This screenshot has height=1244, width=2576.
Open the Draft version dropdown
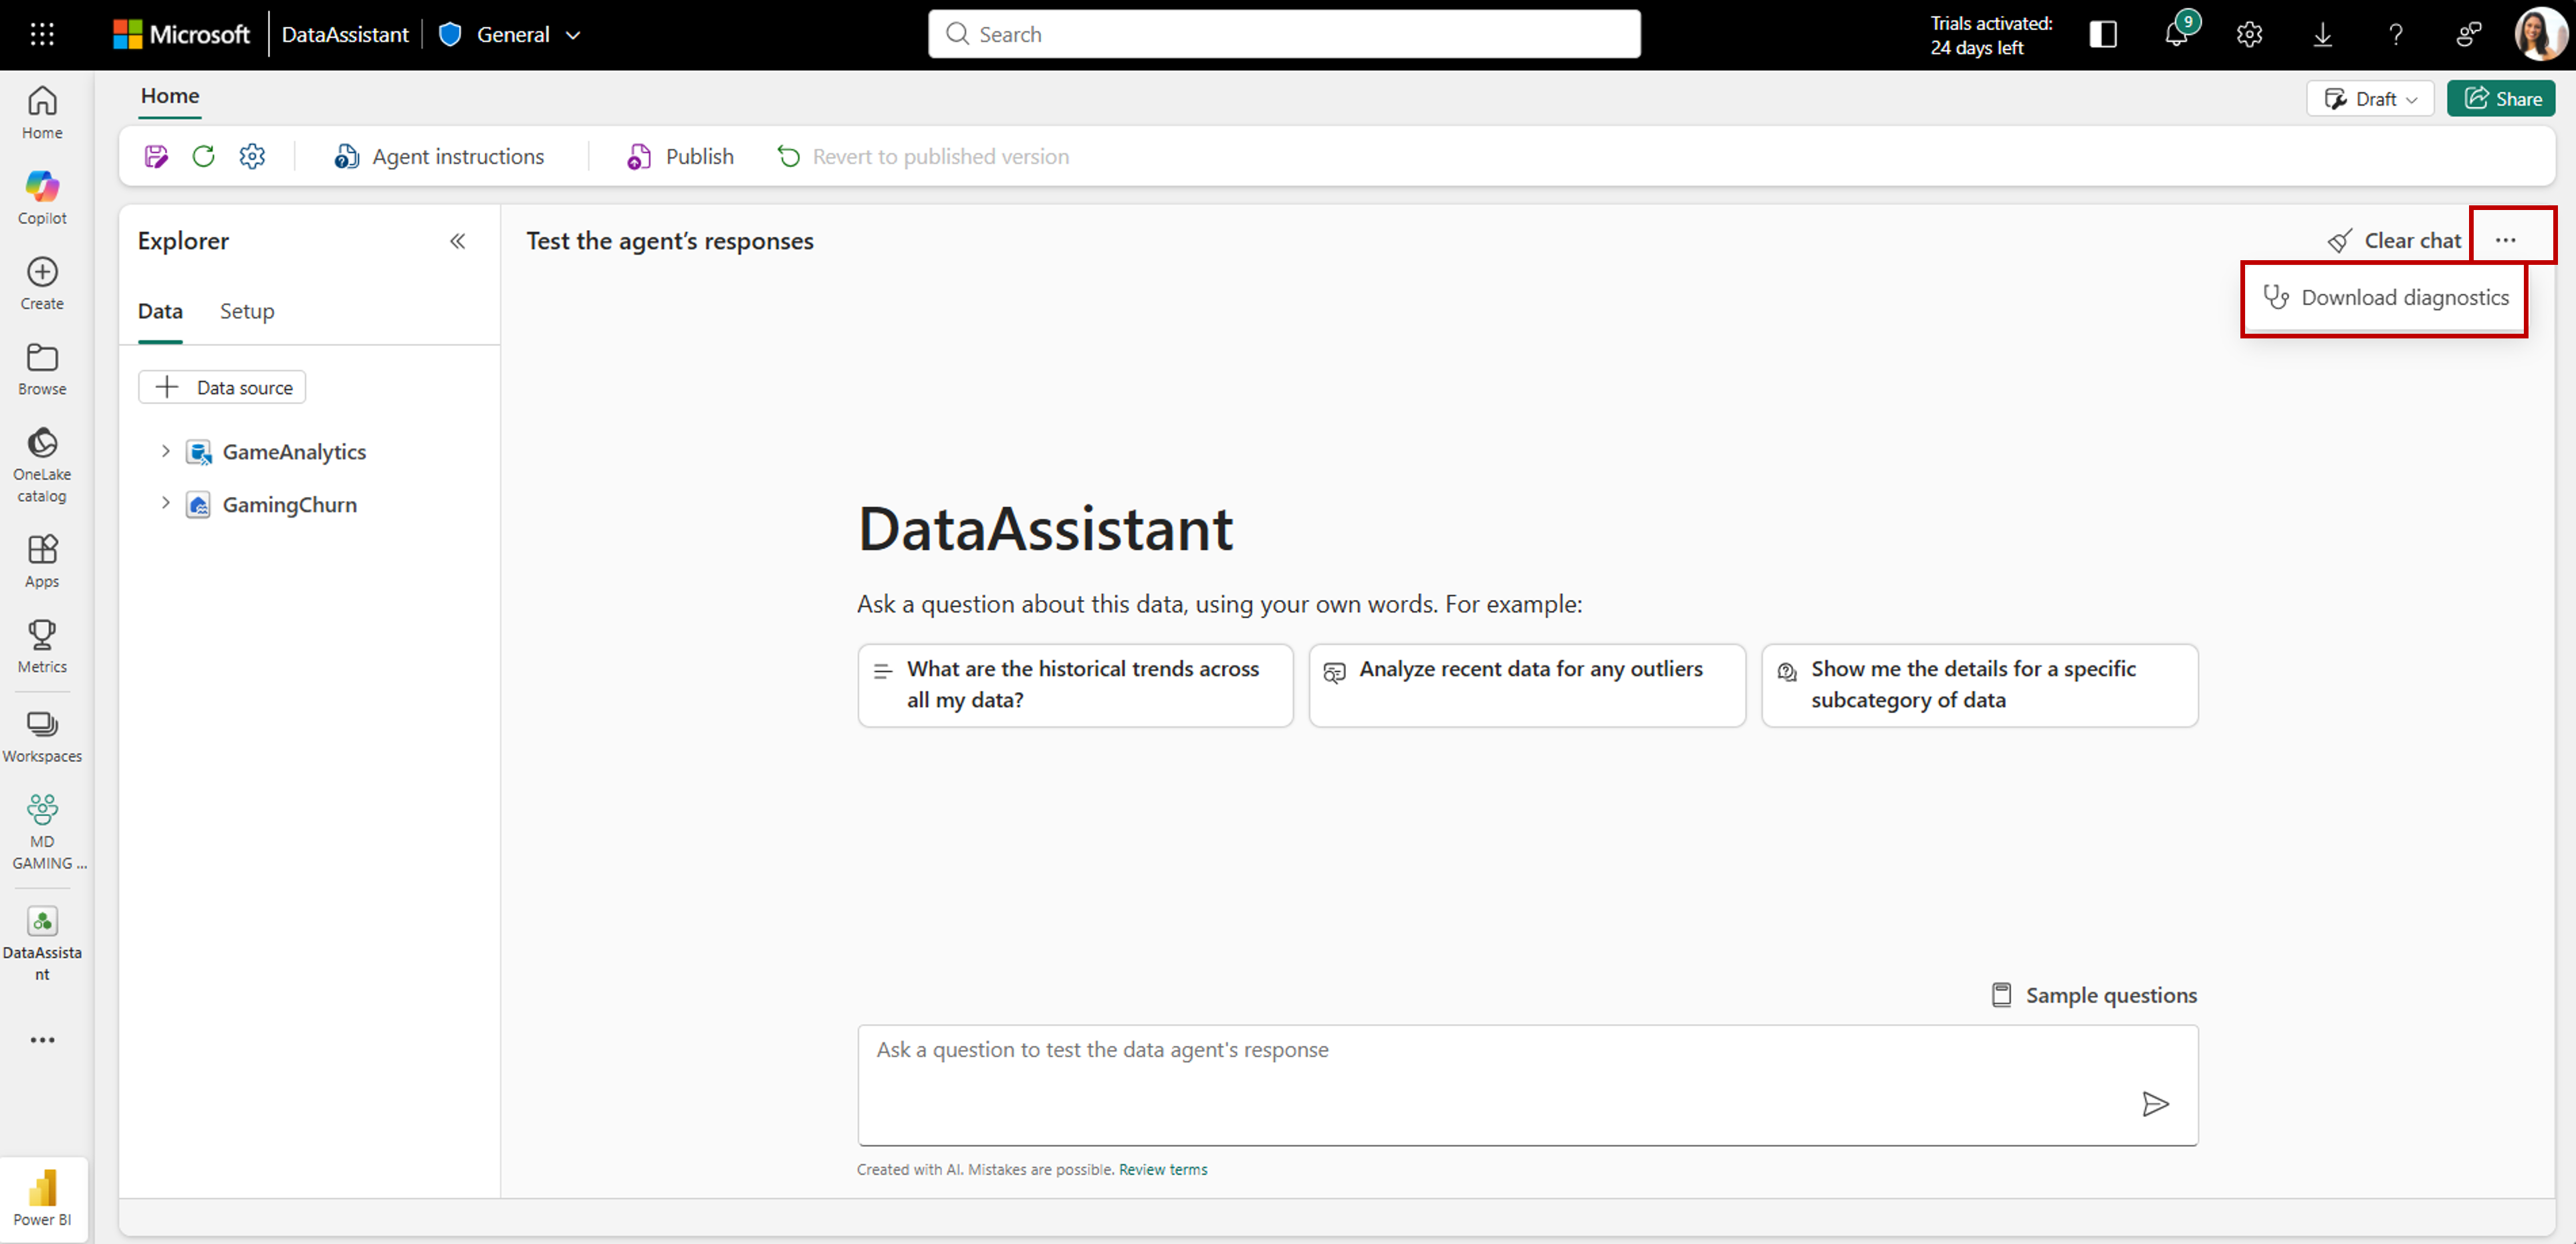click(2370, 98)
